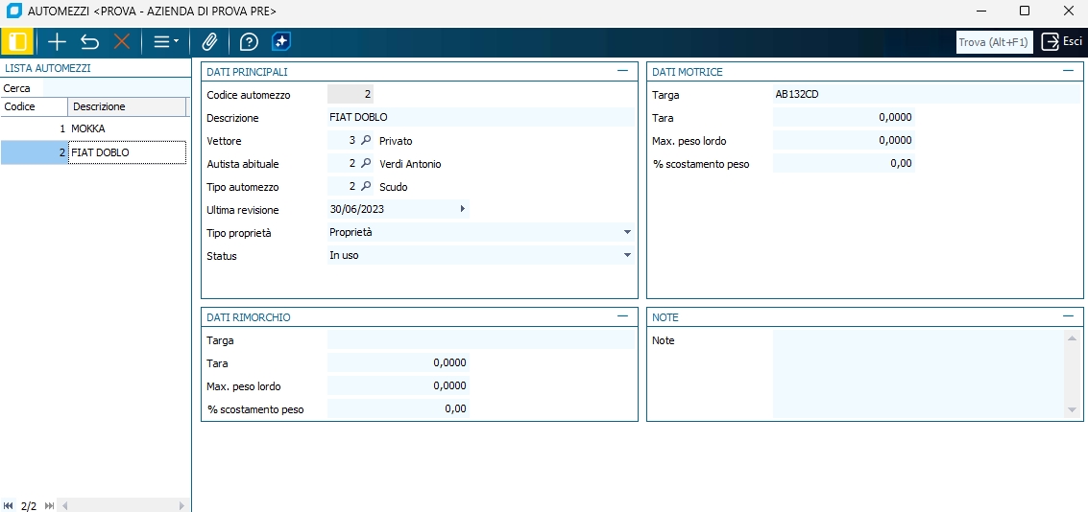Select FIAT DOBLO row in list
This screenshot has height=512, width=1088.
94,152
